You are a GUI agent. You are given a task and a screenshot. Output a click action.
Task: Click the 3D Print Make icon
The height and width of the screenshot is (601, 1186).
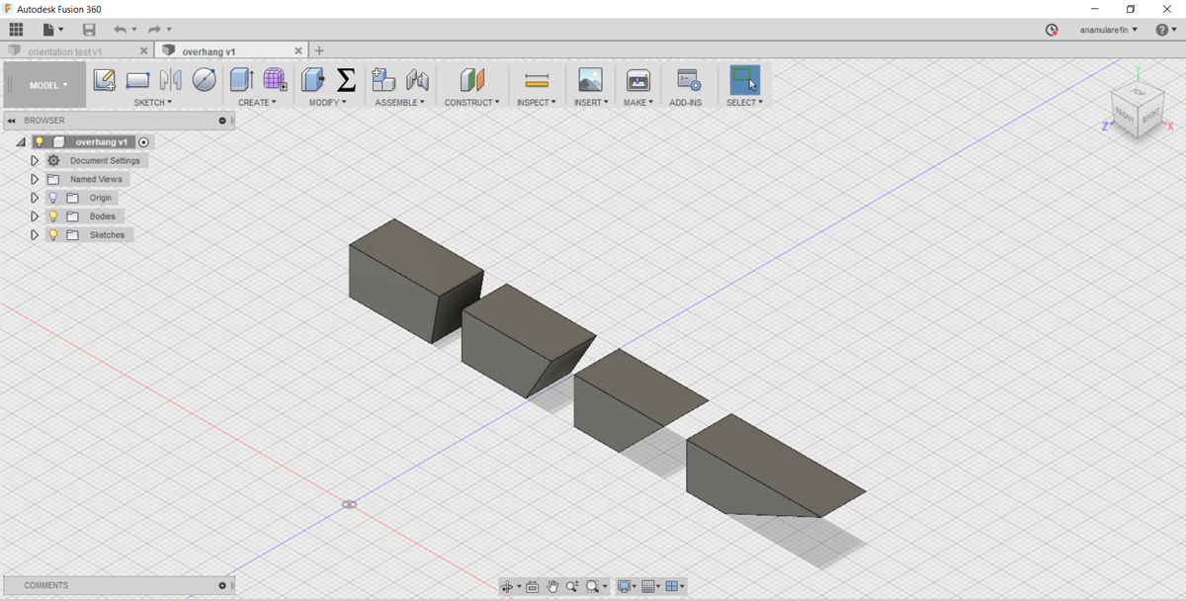pos(638,80)
